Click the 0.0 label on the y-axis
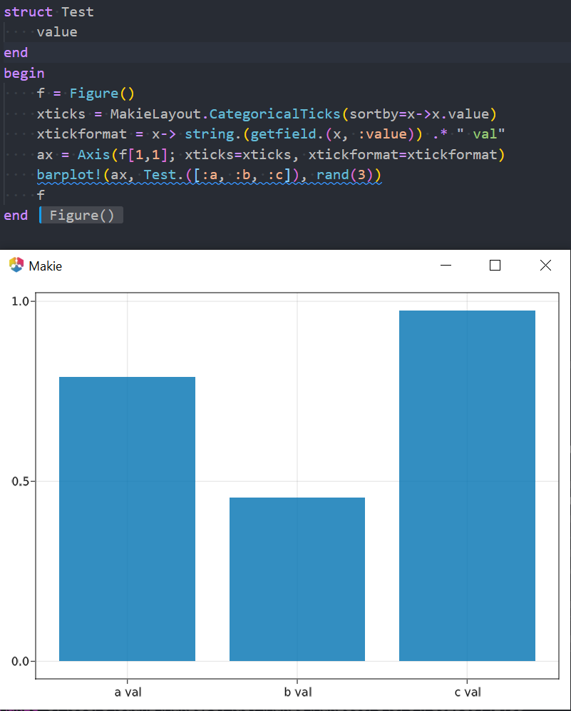This screenshot has width=571, height=711. click(x=21, y=661)
